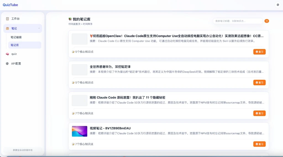Click the 我的笔记库 heading
The width and height of the screenshot is (283, 157).
pos(82,19)
